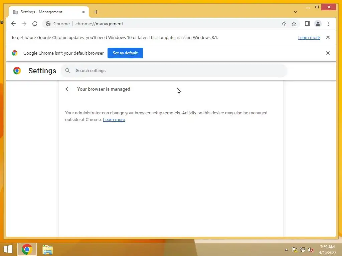This screenshot has width=342, height=256.
Task: Close the Settings - Management tab
Action: click(83, 12)
